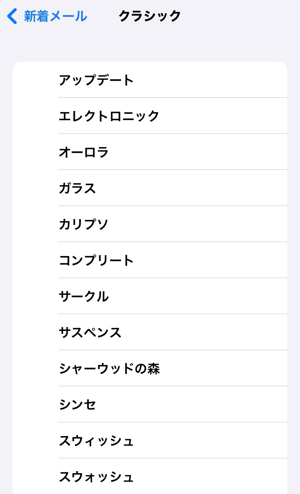Image resolution: width=300 pixels, height=494 pixels.
Task: Tap the クラシック page title
Action: point(150,16)
